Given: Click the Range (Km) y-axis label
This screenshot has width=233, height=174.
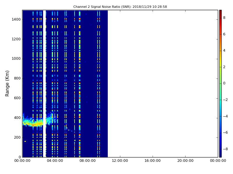Looking at the screenshot, I should click(x=7, y=84).
